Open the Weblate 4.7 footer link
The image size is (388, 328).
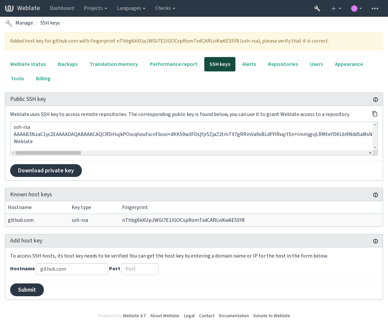(134, 316)
